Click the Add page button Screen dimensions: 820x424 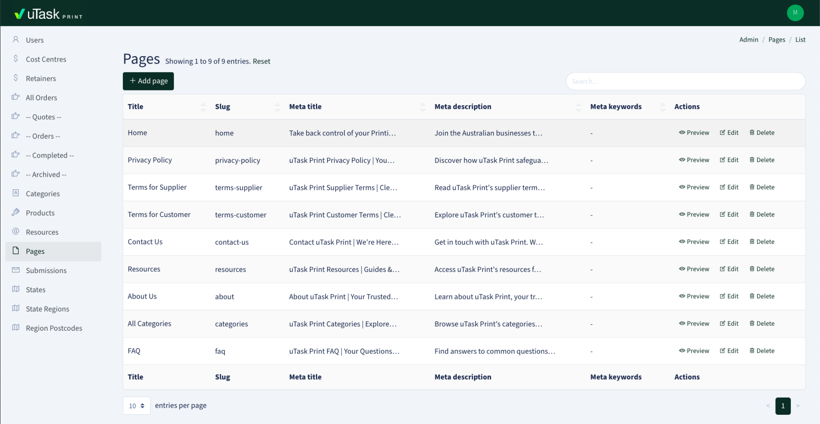point(148,81)
